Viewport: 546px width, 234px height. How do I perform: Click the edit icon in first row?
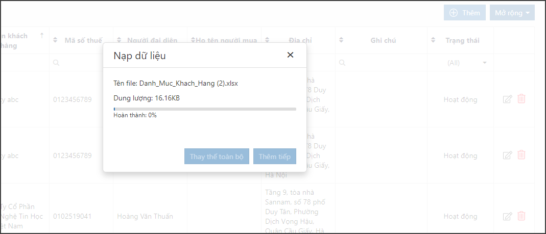click(507, 99)
